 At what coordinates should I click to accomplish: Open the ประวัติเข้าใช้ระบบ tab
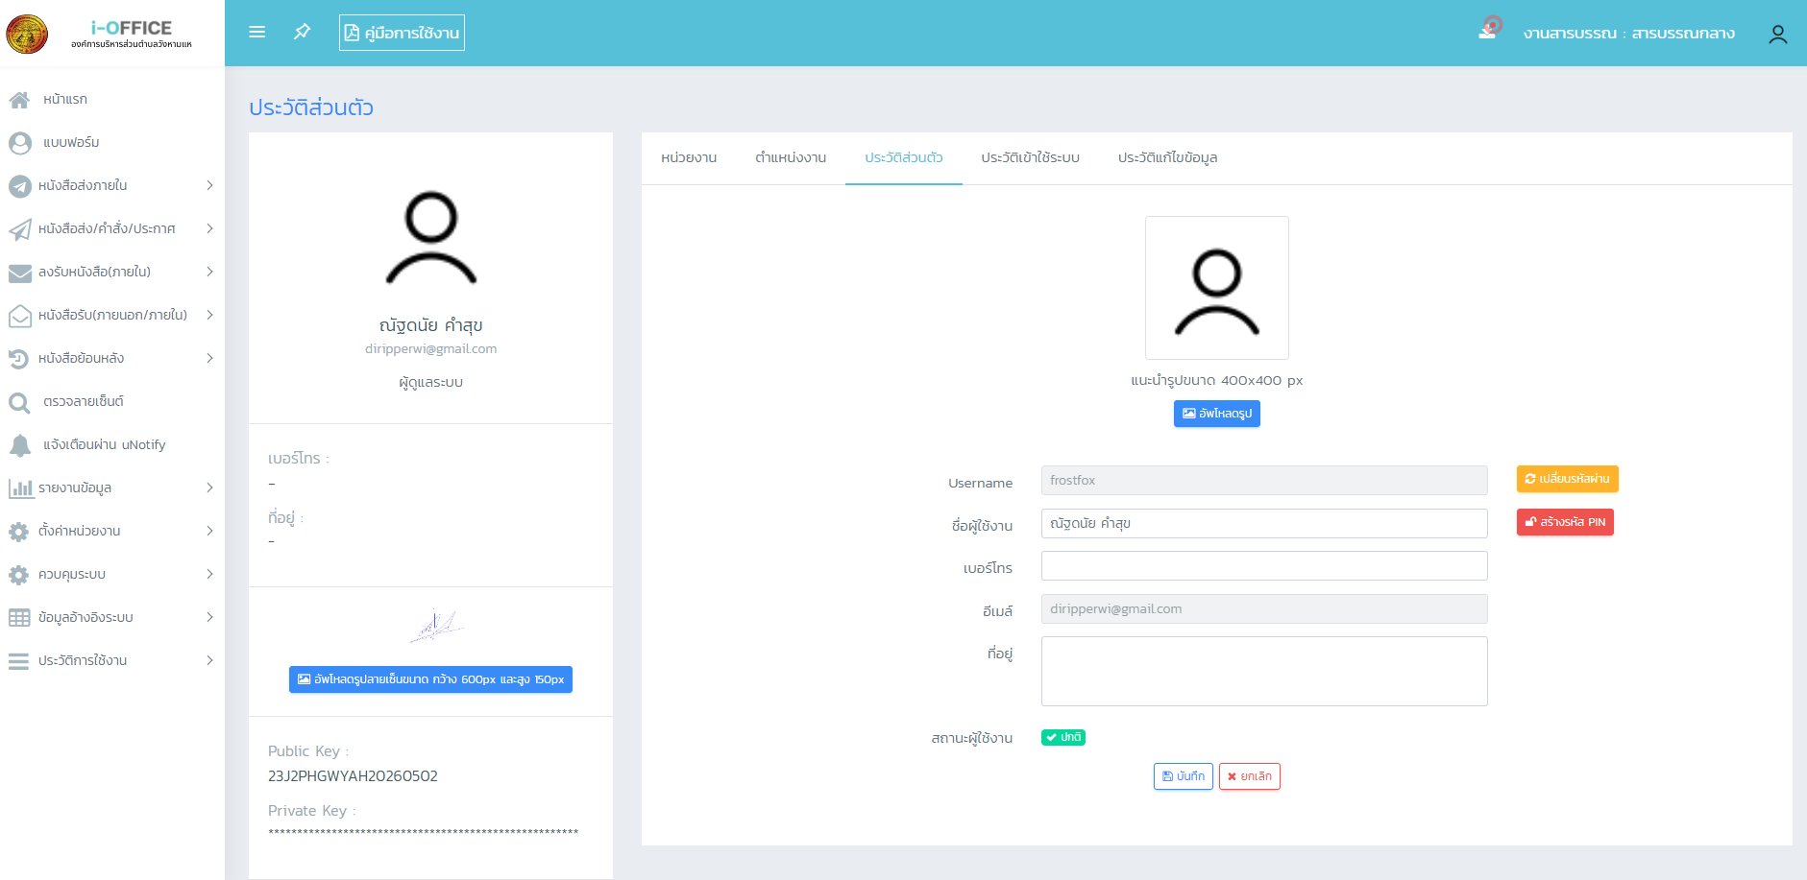[1030, 157]
